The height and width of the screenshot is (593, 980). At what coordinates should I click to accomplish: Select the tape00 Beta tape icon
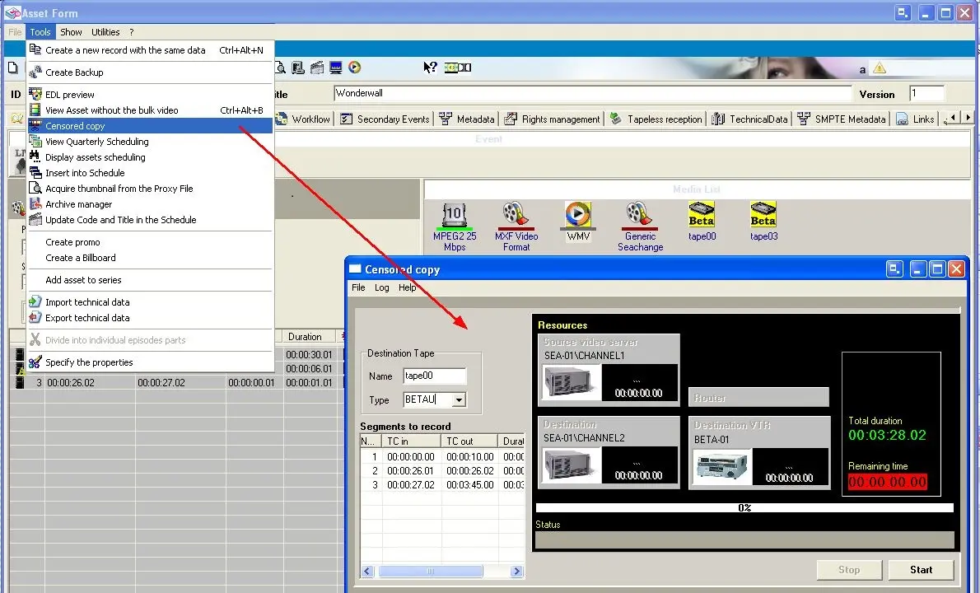pos(702,216)
